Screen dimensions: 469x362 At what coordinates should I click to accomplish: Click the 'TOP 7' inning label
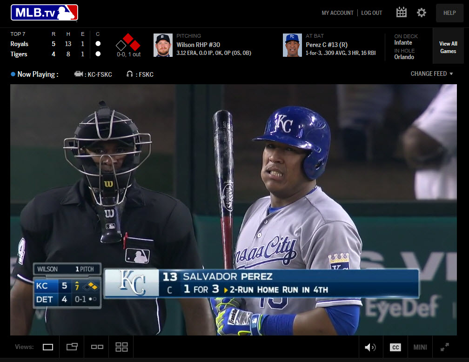18,34
